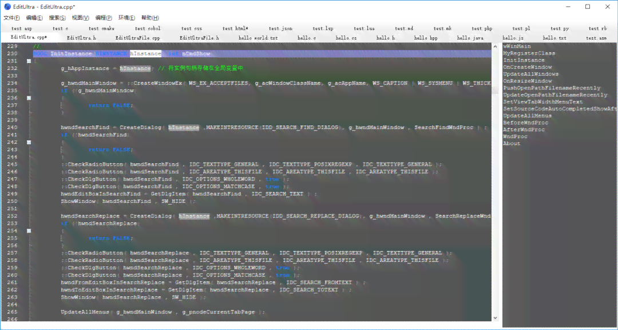Jump to SetViewTabWidthMenuText in symbol list

pos(542,102)
